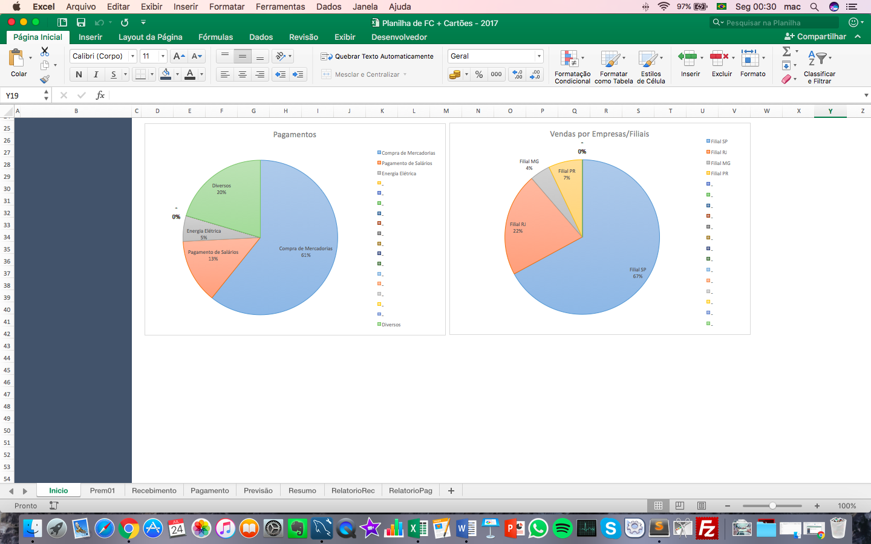Viewport: 871px width, 544px height.
Task: Switch to the Fórmulas tab
Action: point(215,37)
